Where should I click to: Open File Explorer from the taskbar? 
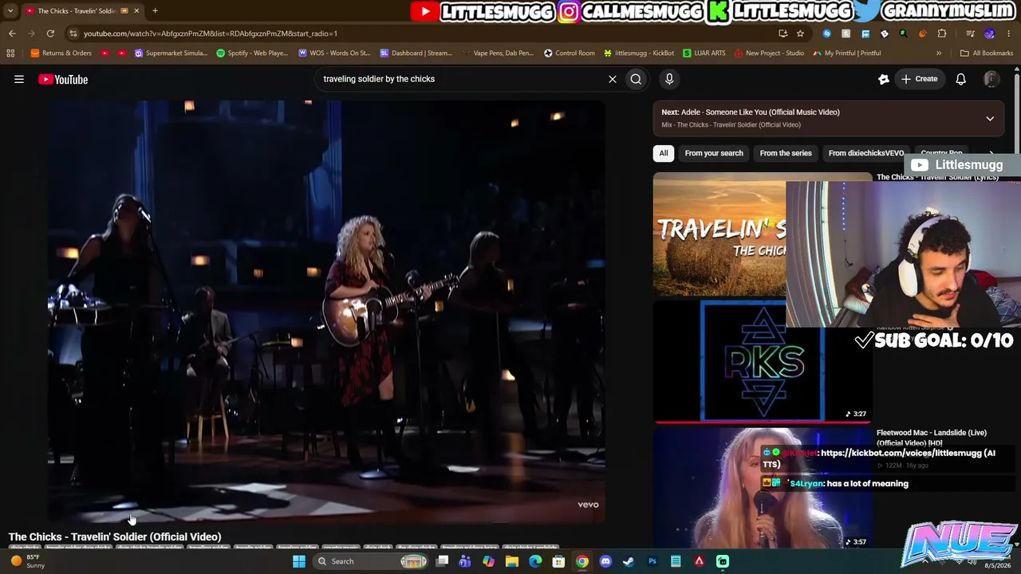[x=512, y=561]
